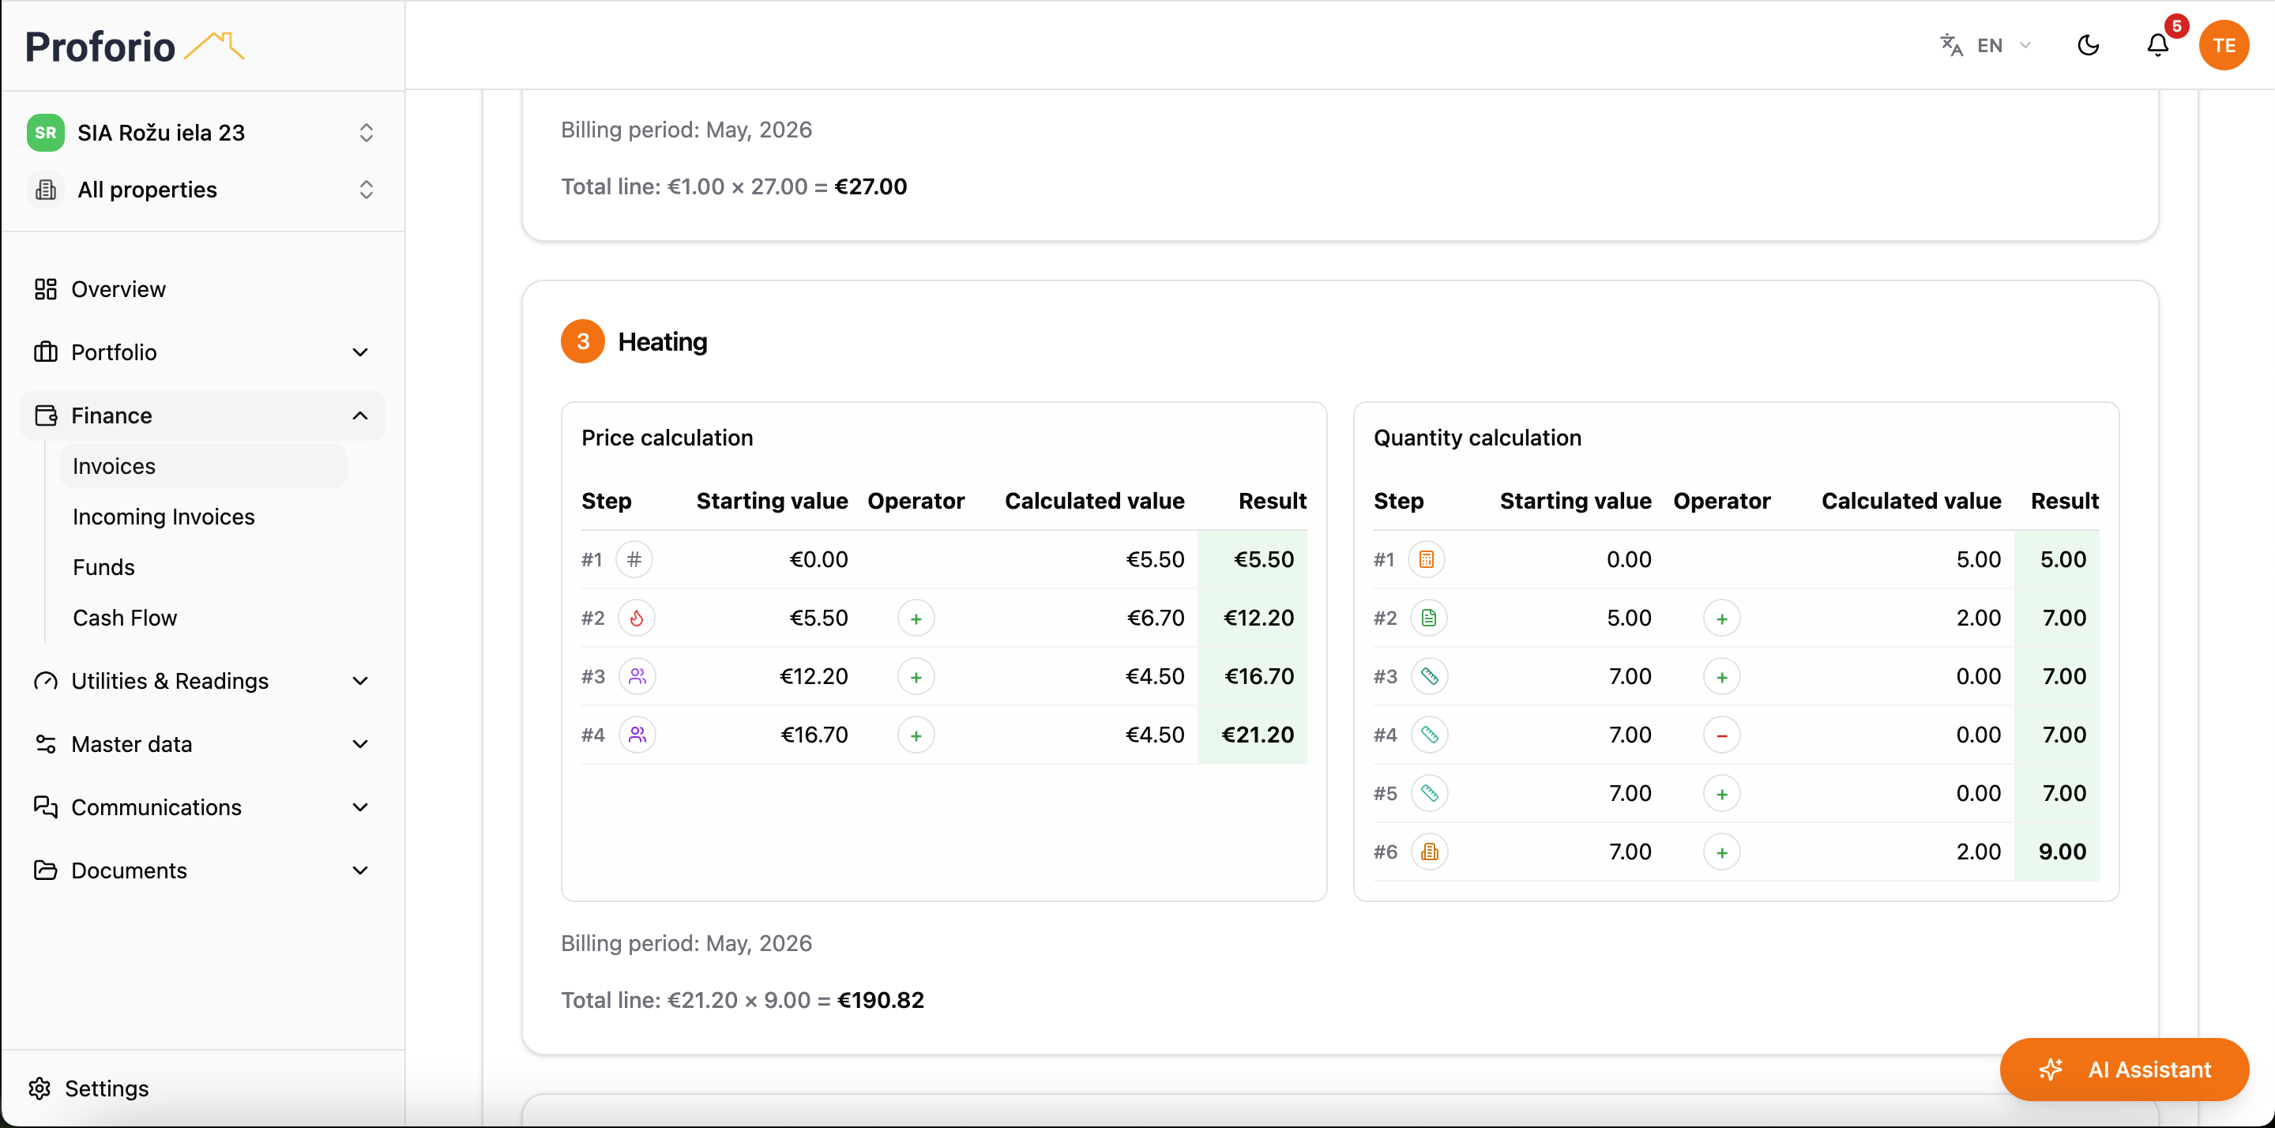The image size is (2275, 1128).
Task: Click quantity step #5 plus operator
Action: [1721, 793]
